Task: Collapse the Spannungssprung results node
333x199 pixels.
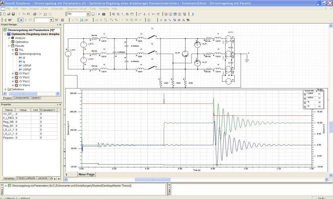Action: 13,54
